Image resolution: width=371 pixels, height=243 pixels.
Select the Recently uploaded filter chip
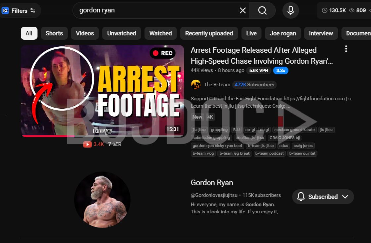(209, 33)
